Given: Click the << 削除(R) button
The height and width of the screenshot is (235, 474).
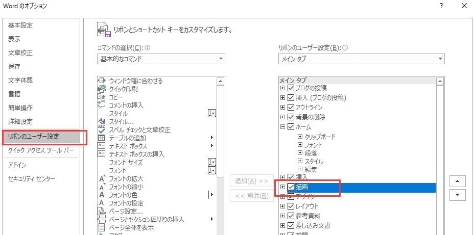Looking at the screenshot, I should [251, 196].
